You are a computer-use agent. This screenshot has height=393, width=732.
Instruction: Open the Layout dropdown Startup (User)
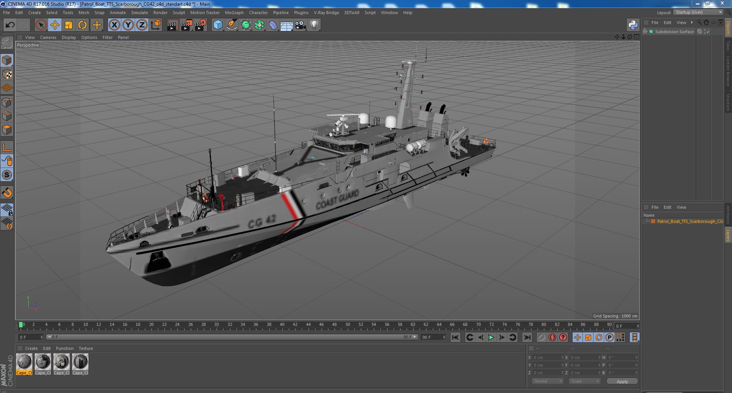point(699,13)
